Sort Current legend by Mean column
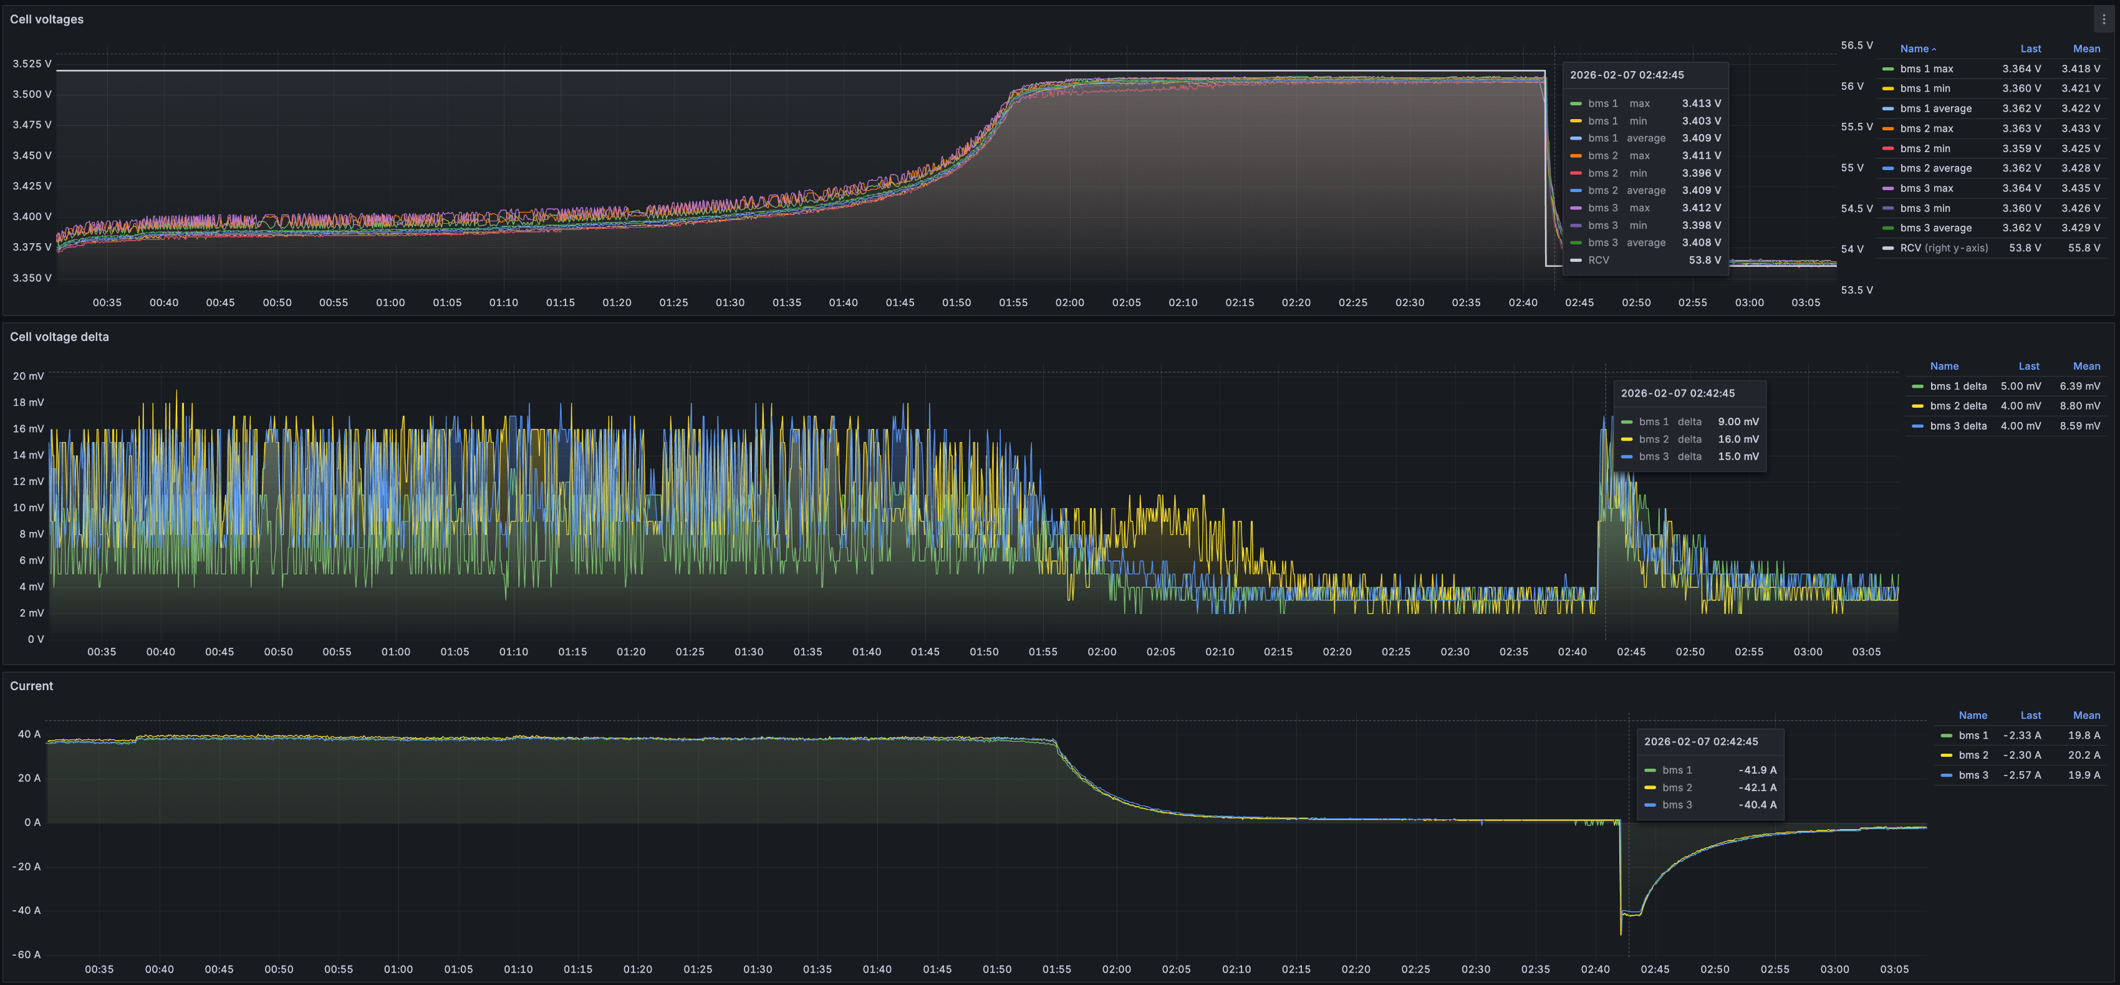The width and height of the screenshot is (2120, 985). tap(2086, 716)
